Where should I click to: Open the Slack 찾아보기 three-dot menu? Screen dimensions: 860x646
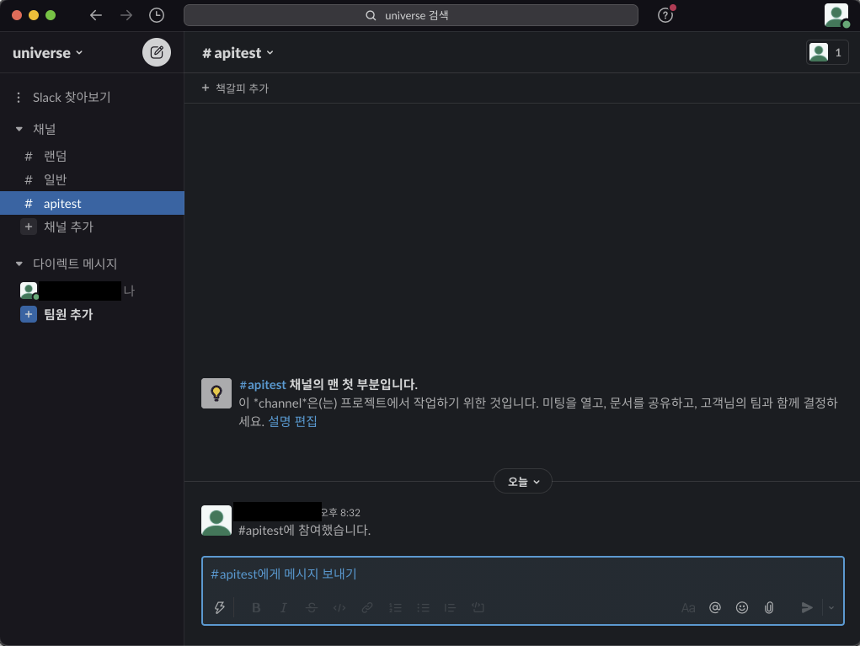(19, 98)
